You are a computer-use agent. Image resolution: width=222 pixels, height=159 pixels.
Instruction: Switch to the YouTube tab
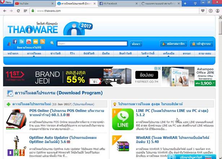click(x=34, y=4)
